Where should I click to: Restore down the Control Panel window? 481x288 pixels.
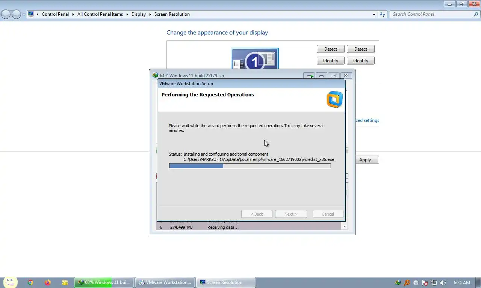click(462, 4)
